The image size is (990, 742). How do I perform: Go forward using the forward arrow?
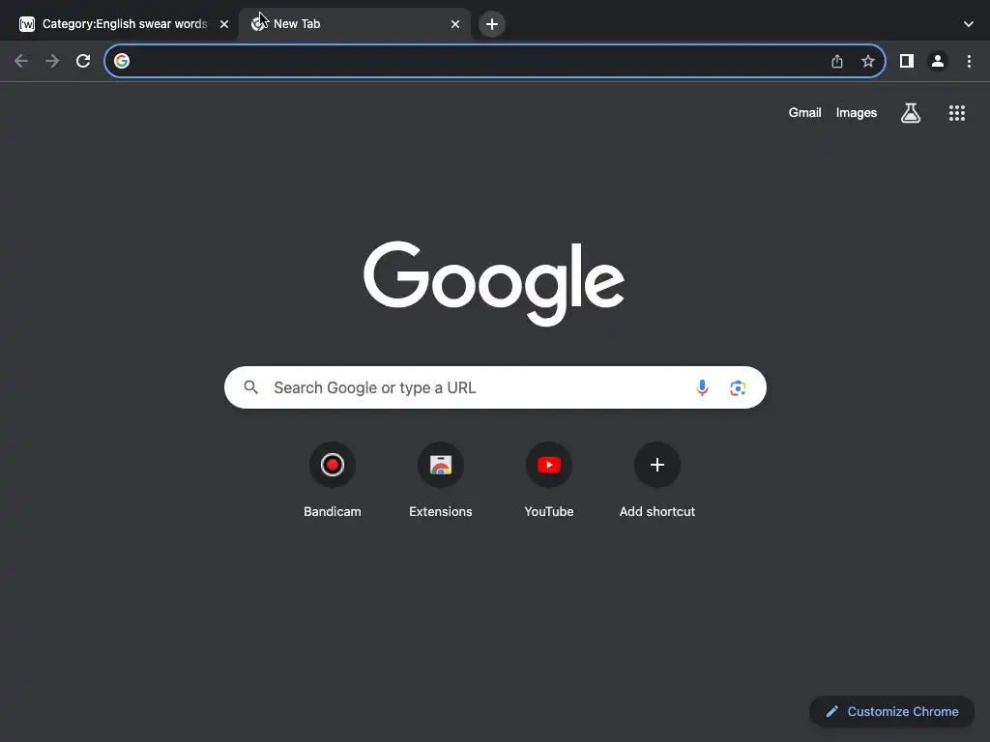pyautogui.click(x=52, y=61)
